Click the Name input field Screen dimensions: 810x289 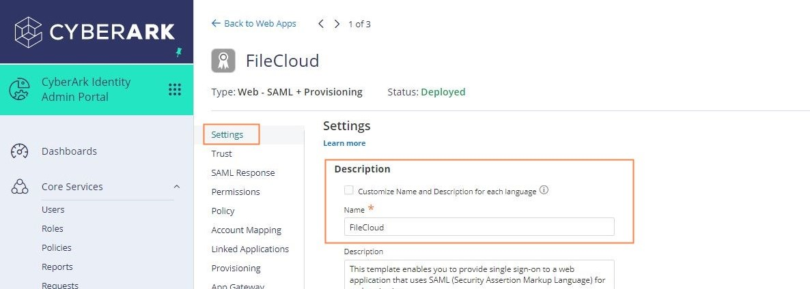[x=479, y=227]
